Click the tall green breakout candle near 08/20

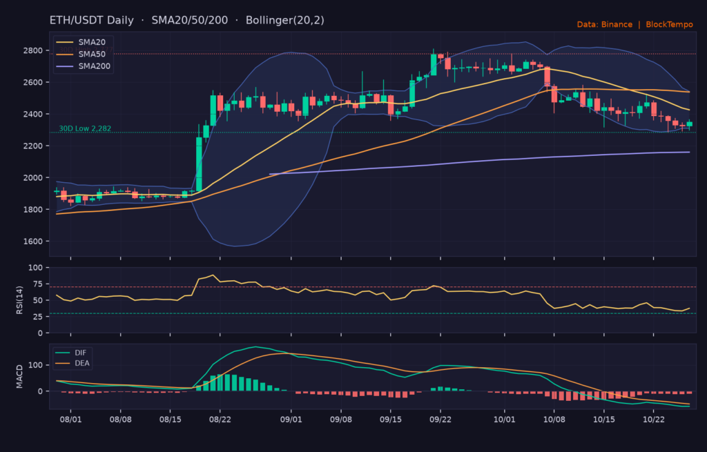click(x=199, y=164)
